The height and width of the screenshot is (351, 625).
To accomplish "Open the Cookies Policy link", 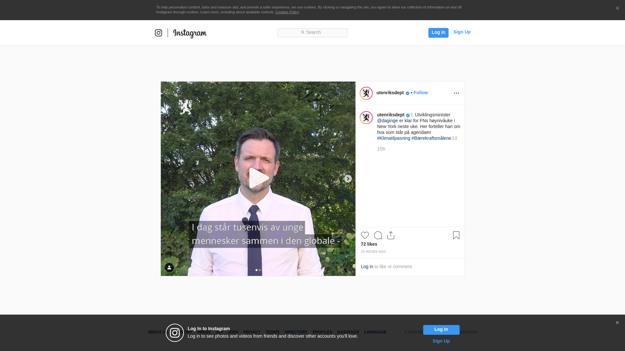I will 287,12.
